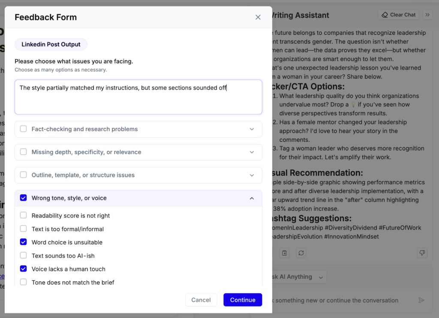
Task: Send a message with the paper plane icon
Action: [421, 300]
